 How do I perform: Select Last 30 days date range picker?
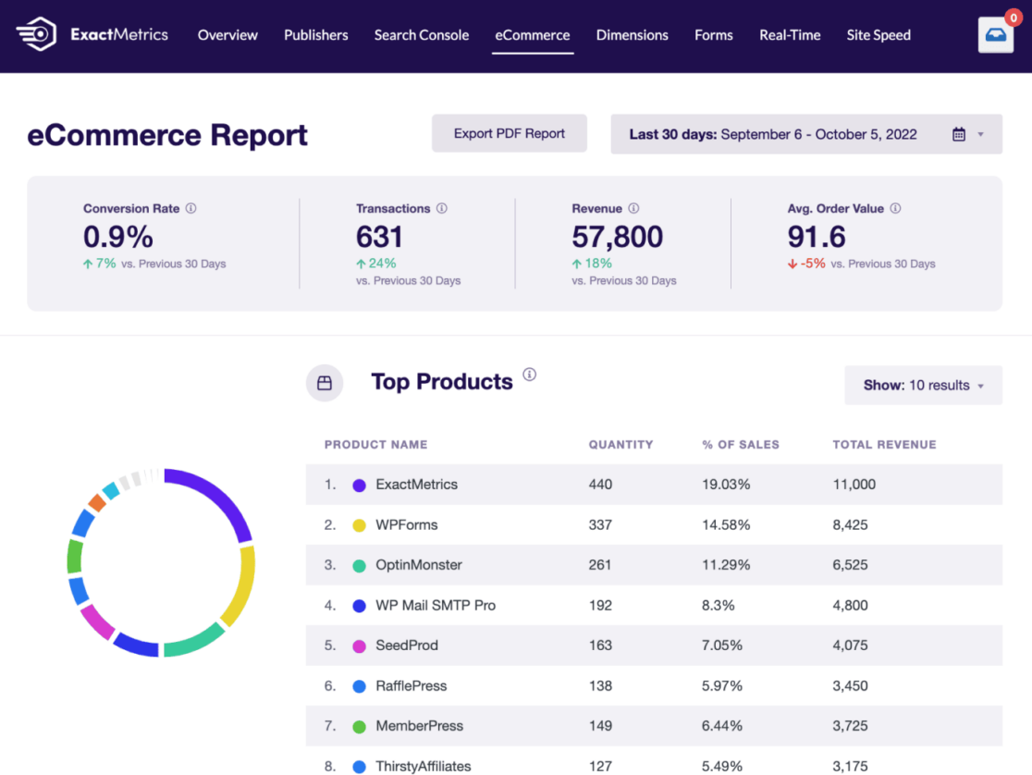[x=806, y=134]
